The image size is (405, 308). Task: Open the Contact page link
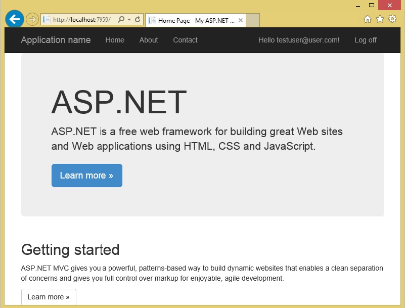pyautogui.click(x=185, y=40)
